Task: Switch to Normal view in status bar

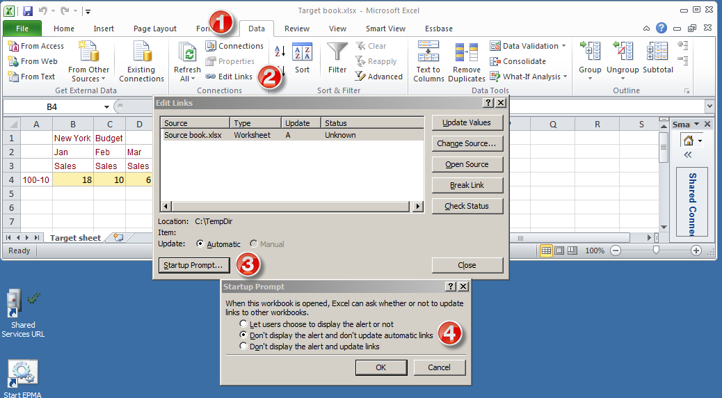Action: click(546, 250)
